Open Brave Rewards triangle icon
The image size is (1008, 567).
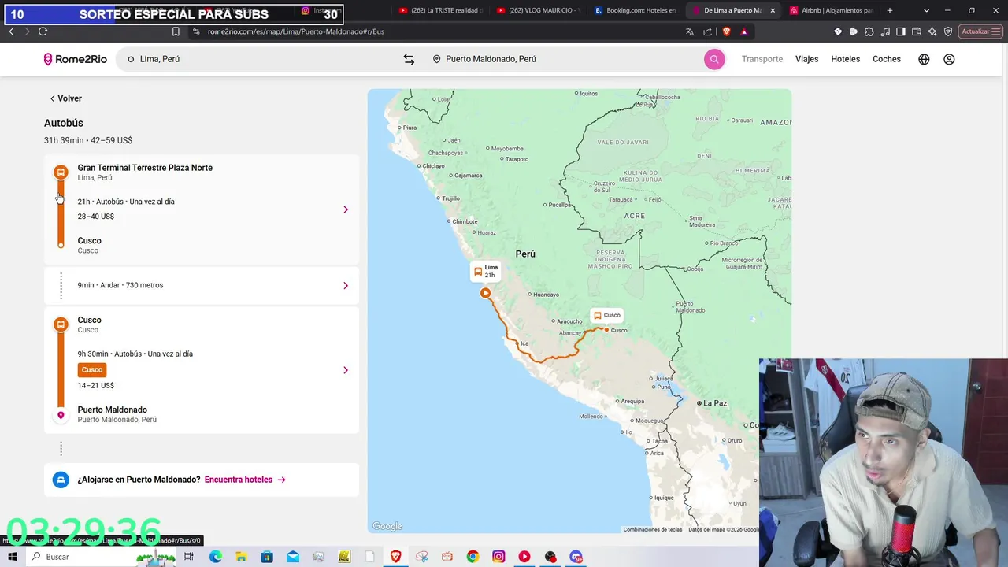pos(744,31)
